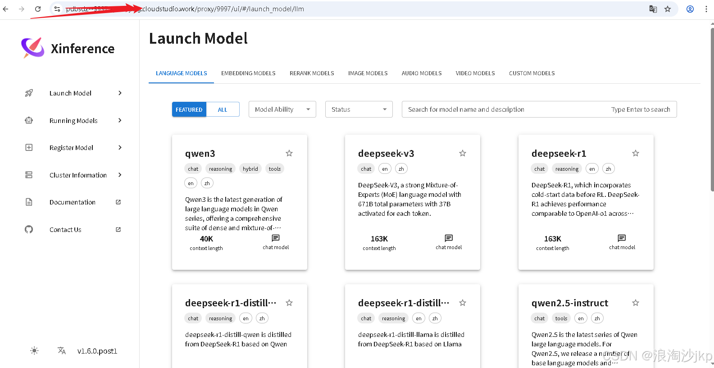The width and height of the screenshot is (714, 368).
Task: Star the deepseek-r1-distill-qwen card
Action: 289,303
